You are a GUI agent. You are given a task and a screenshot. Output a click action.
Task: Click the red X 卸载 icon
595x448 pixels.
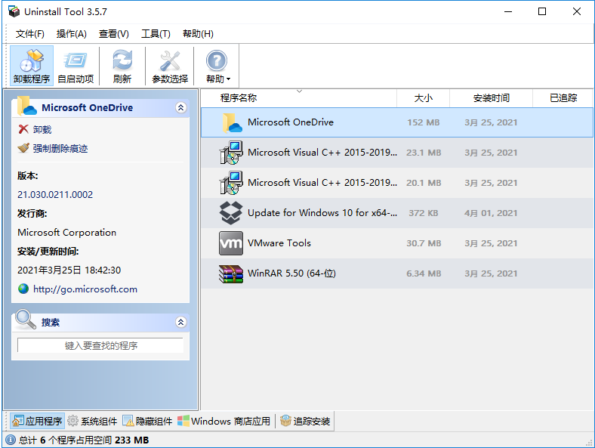pyautogui.click(x=23, y=129)
